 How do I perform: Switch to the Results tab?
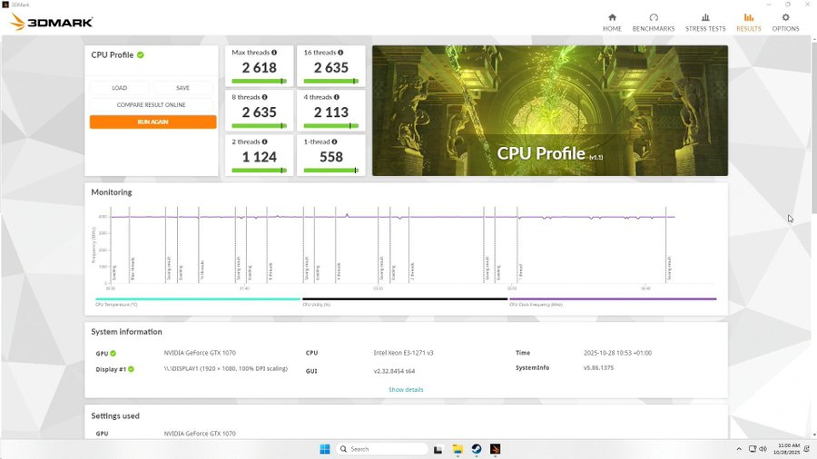point(748,22)
